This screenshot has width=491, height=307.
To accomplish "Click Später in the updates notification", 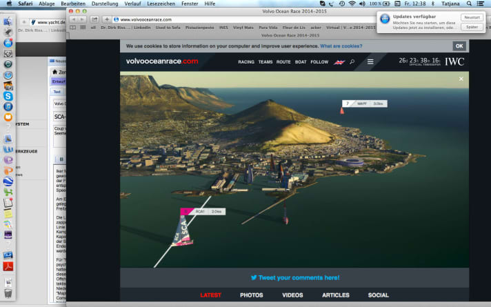I will coord(472,27).
